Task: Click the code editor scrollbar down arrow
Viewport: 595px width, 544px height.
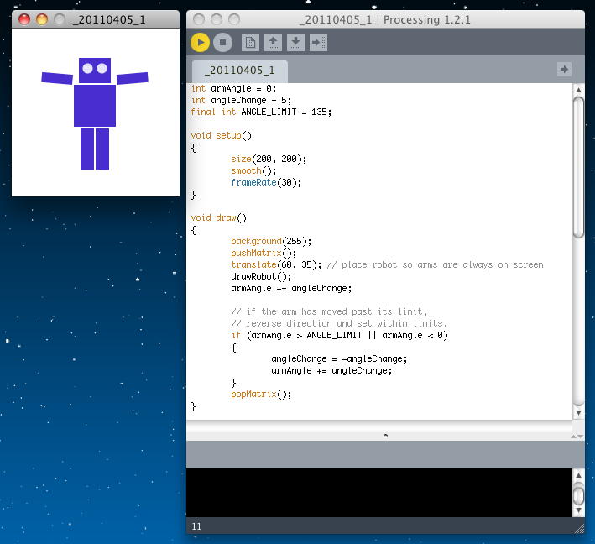Action: click(x=578, y=412)
